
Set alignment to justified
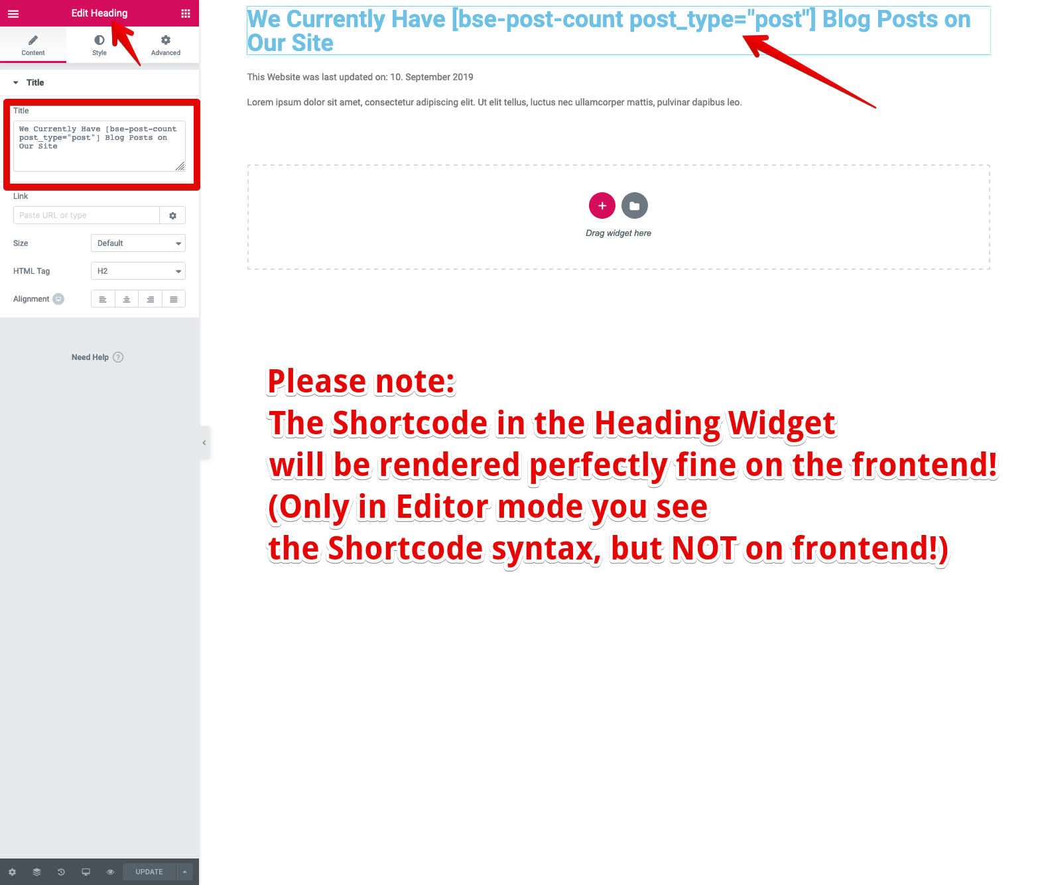[x=174, y=299]
